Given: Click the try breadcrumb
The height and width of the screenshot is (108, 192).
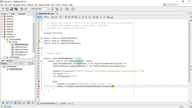Looking at the screenshot, I should point(70,103).
